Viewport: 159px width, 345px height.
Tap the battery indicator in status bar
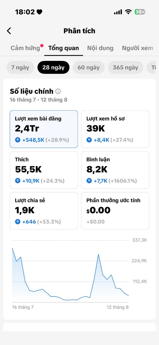(x=140, y=12)
